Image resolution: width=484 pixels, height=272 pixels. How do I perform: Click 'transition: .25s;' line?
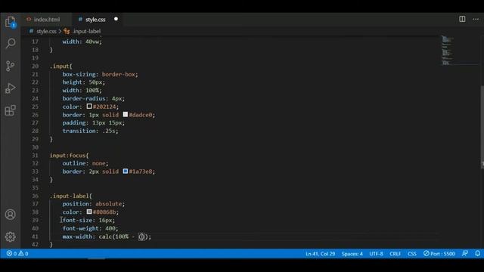91,131
